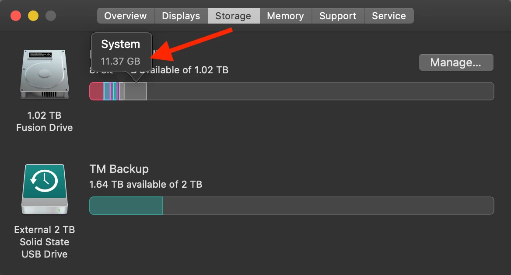
Task: Minimize the window with the yellow button
Action: pyautogui.click(x=33, y=16)
